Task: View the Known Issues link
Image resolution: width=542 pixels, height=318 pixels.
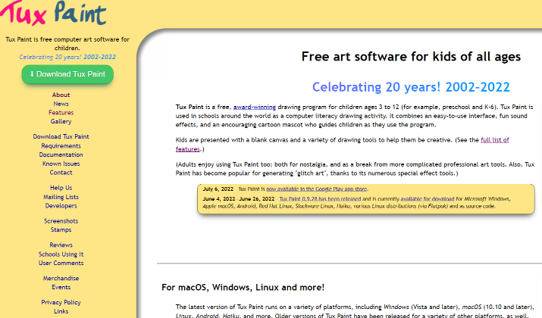Action: click(x=61, y=164)
